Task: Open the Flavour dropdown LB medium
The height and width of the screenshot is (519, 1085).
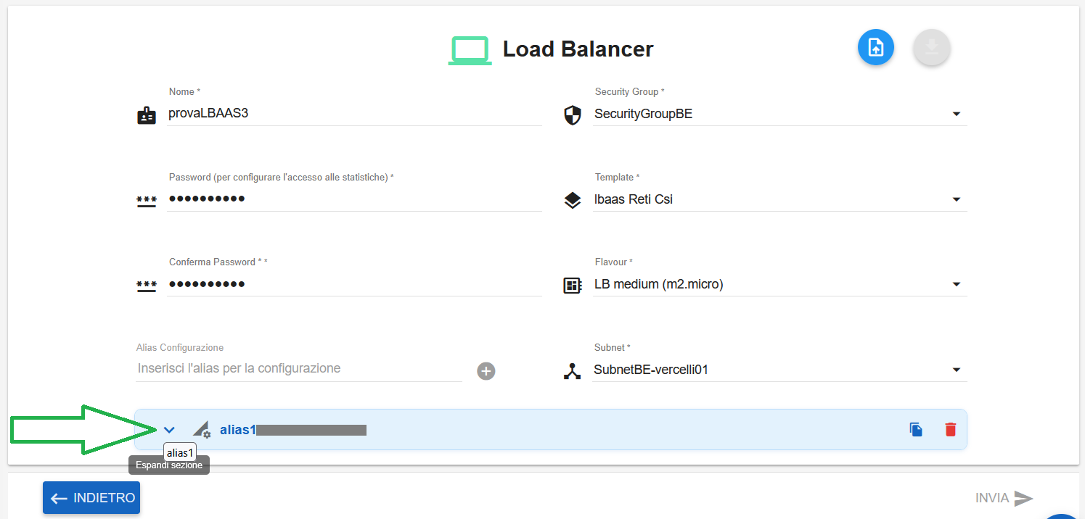Action: tap(779, 284)
